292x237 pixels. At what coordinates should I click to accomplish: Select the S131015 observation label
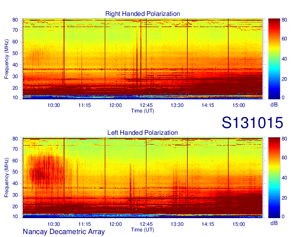point(252,122)
